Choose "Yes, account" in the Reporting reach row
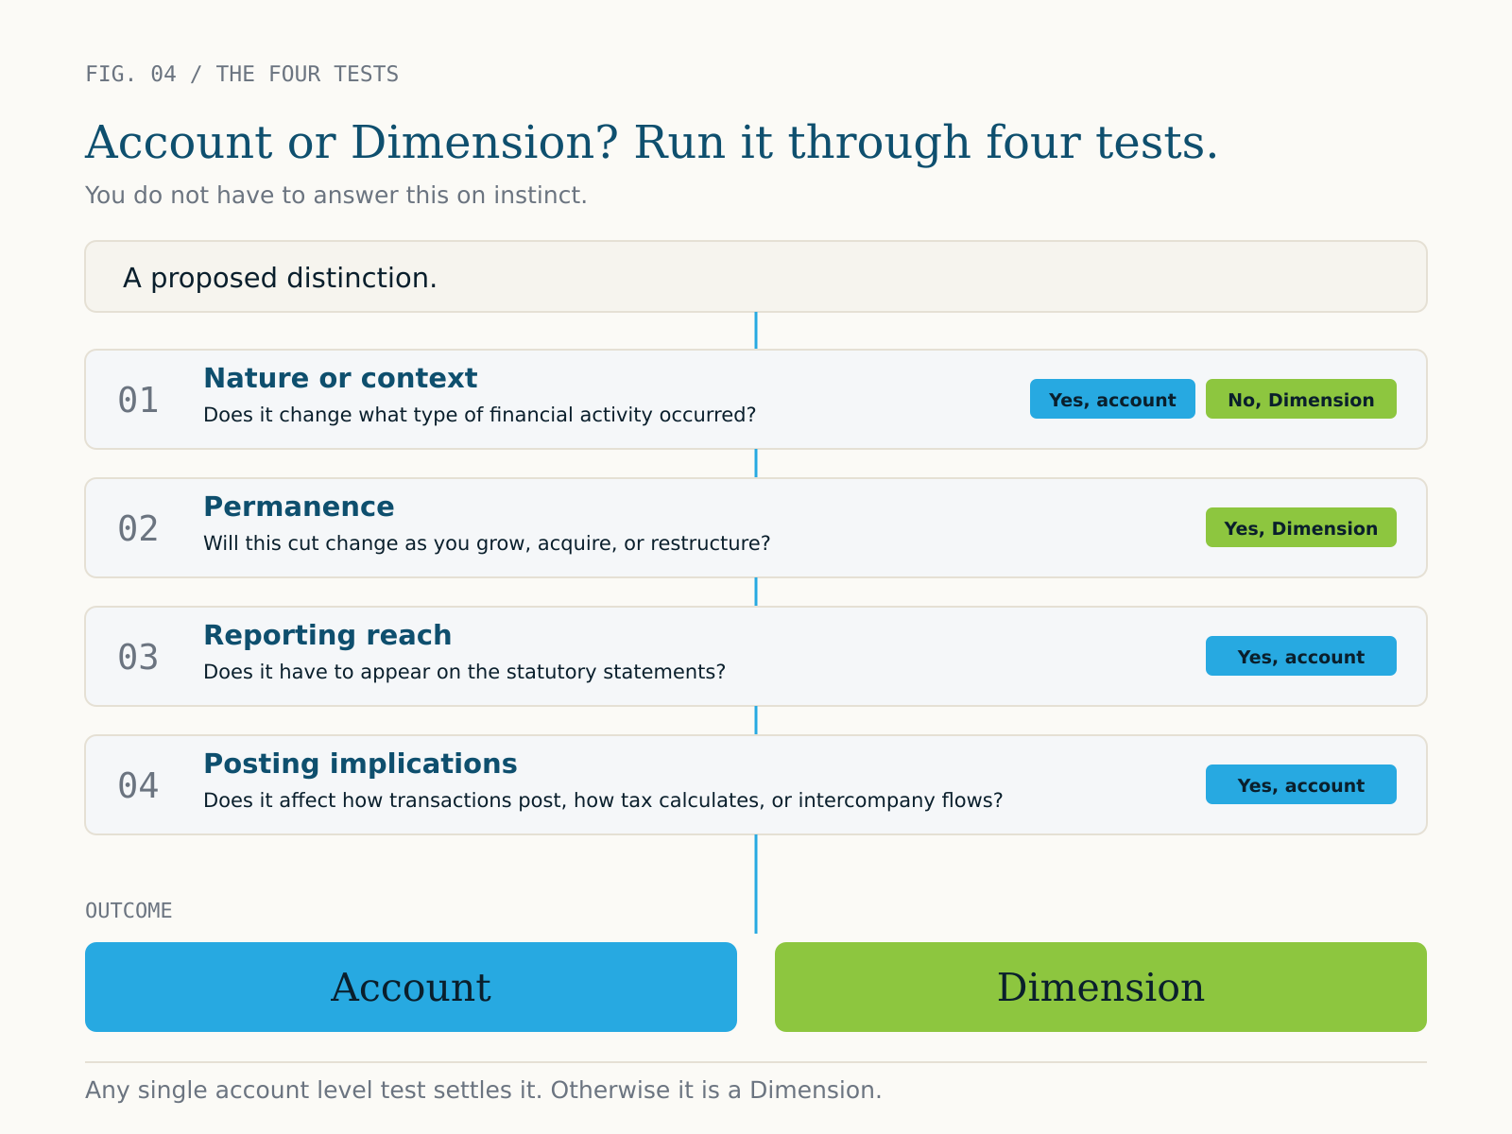Viewport: 1512px width, 1134px height. click(x=1301, y=656)
